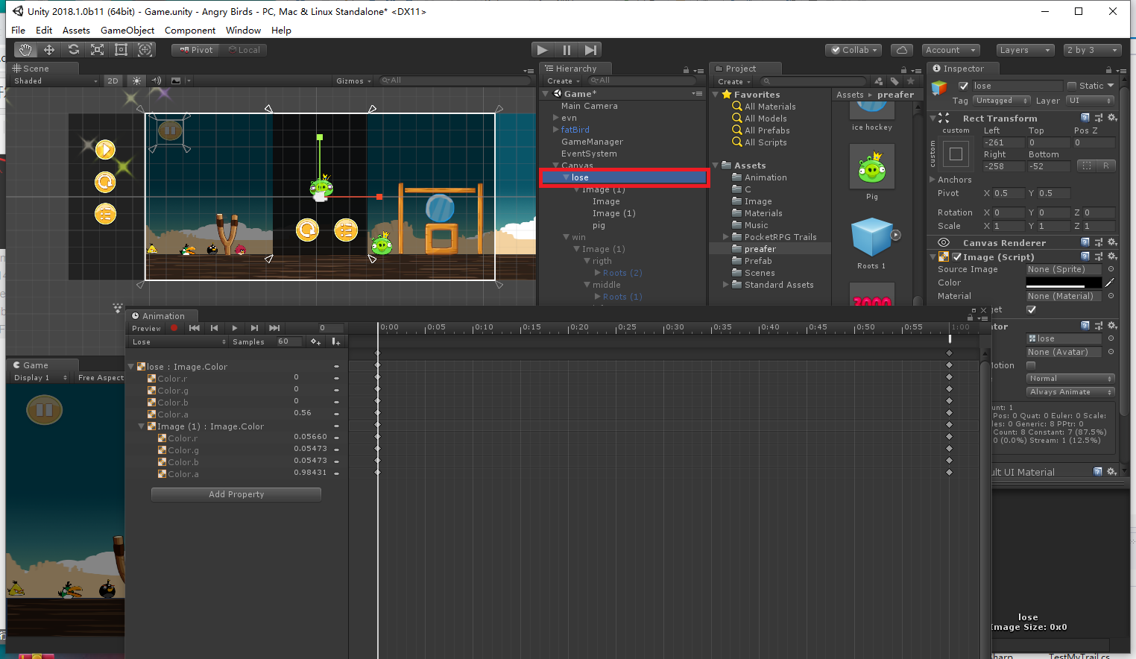
Task: Open the Shaded draw mode dropdown
Action: [x=52, y=81]
